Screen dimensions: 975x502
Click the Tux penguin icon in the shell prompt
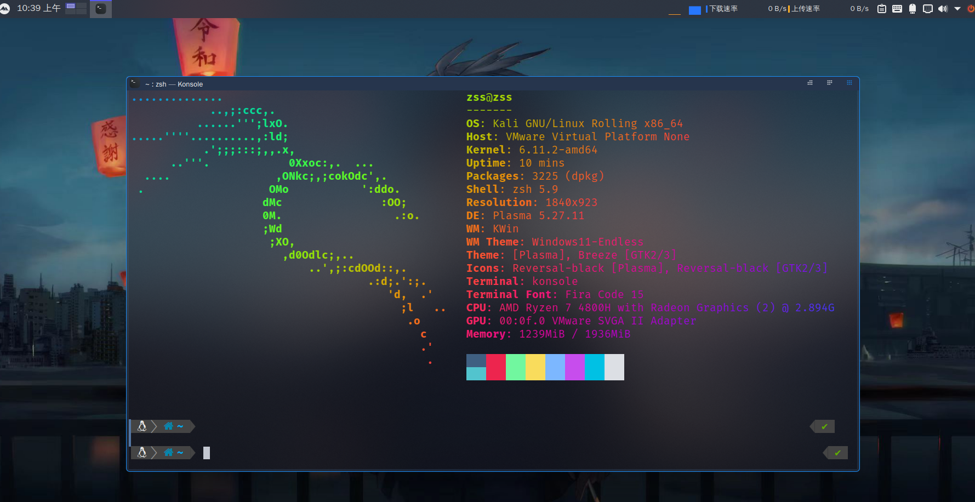[x=142, y=426]
